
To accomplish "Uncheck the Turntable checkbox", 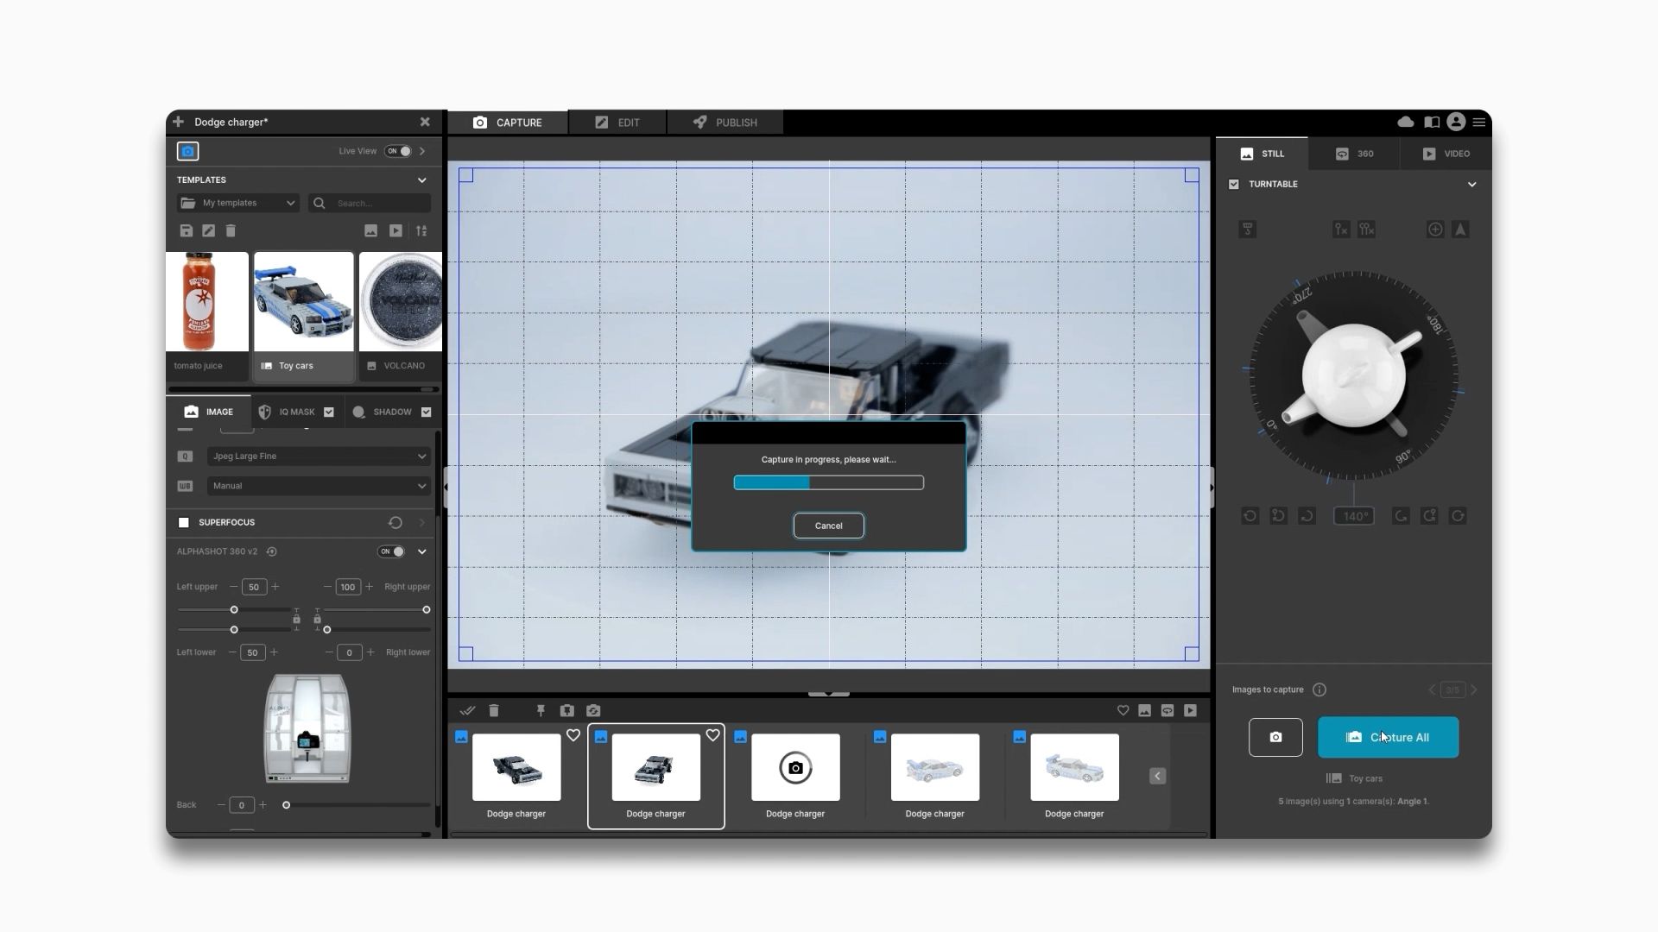I will coord(1233,184).
